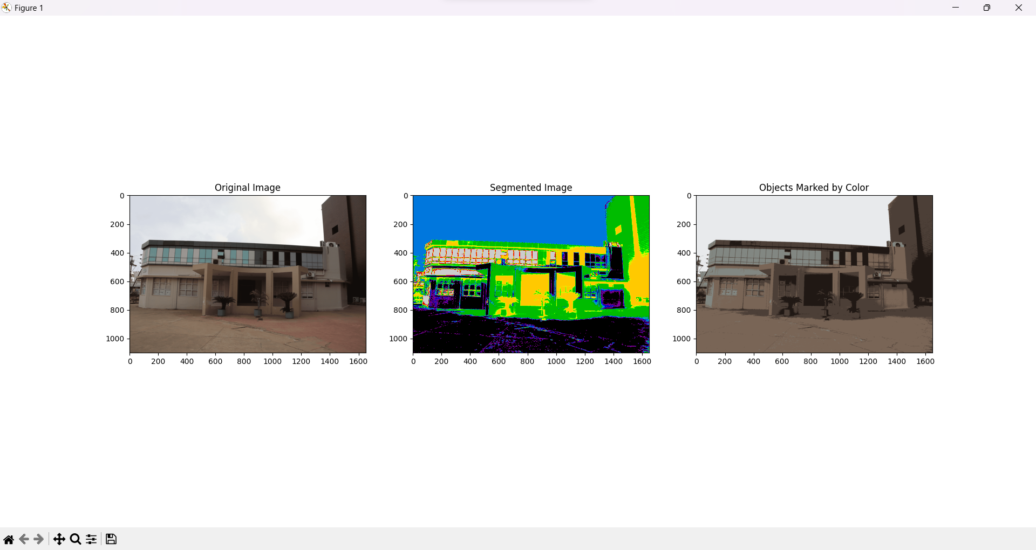Click the 1000 tick on the first plot's y-axis
Viewport: 1036px width, 550px height.
point(114,339)
